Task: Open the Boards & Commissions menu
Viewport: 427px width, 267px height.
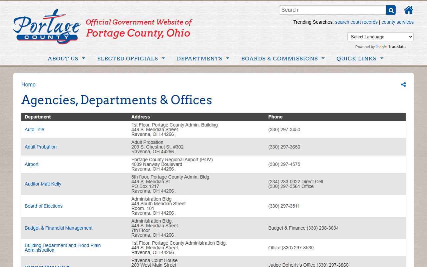Action: coord(283,58)
